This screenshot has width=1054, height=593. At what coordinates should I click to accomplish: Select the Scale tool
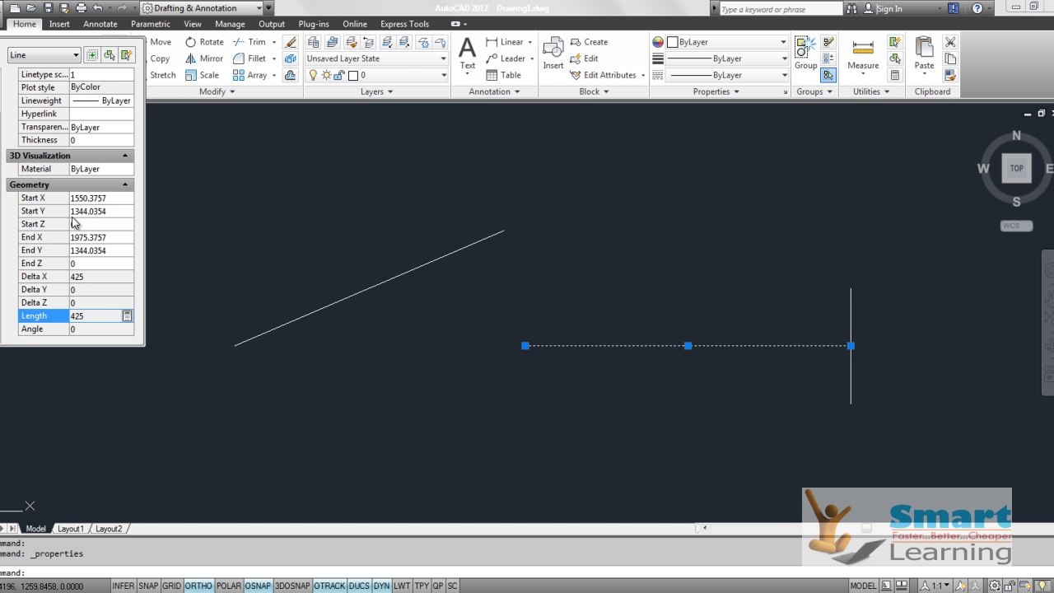[202, 75]
